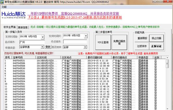The height and width of the screenshot is (110, 173).
Task: Click the results list scrollbar thumb
Action: pos(167,64)
